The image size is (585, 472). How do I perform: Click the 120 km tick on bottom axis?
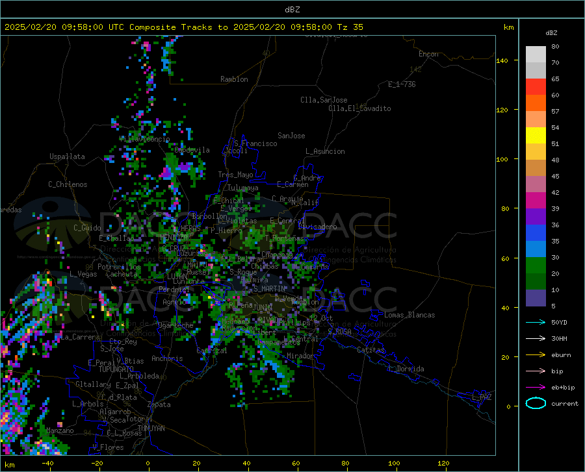pyautogui.click(x=443, y=463)
